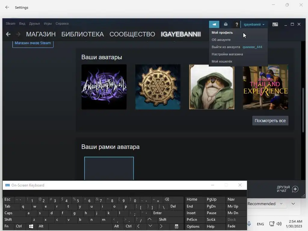
Task: Click the up arrow key on On-Screen Keyboard
Action: 149,219
